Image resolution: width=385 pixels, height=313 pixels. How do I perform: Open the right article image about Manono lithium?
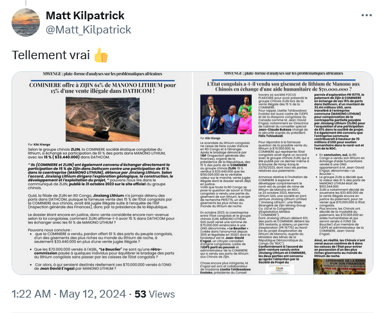(283, 173)
